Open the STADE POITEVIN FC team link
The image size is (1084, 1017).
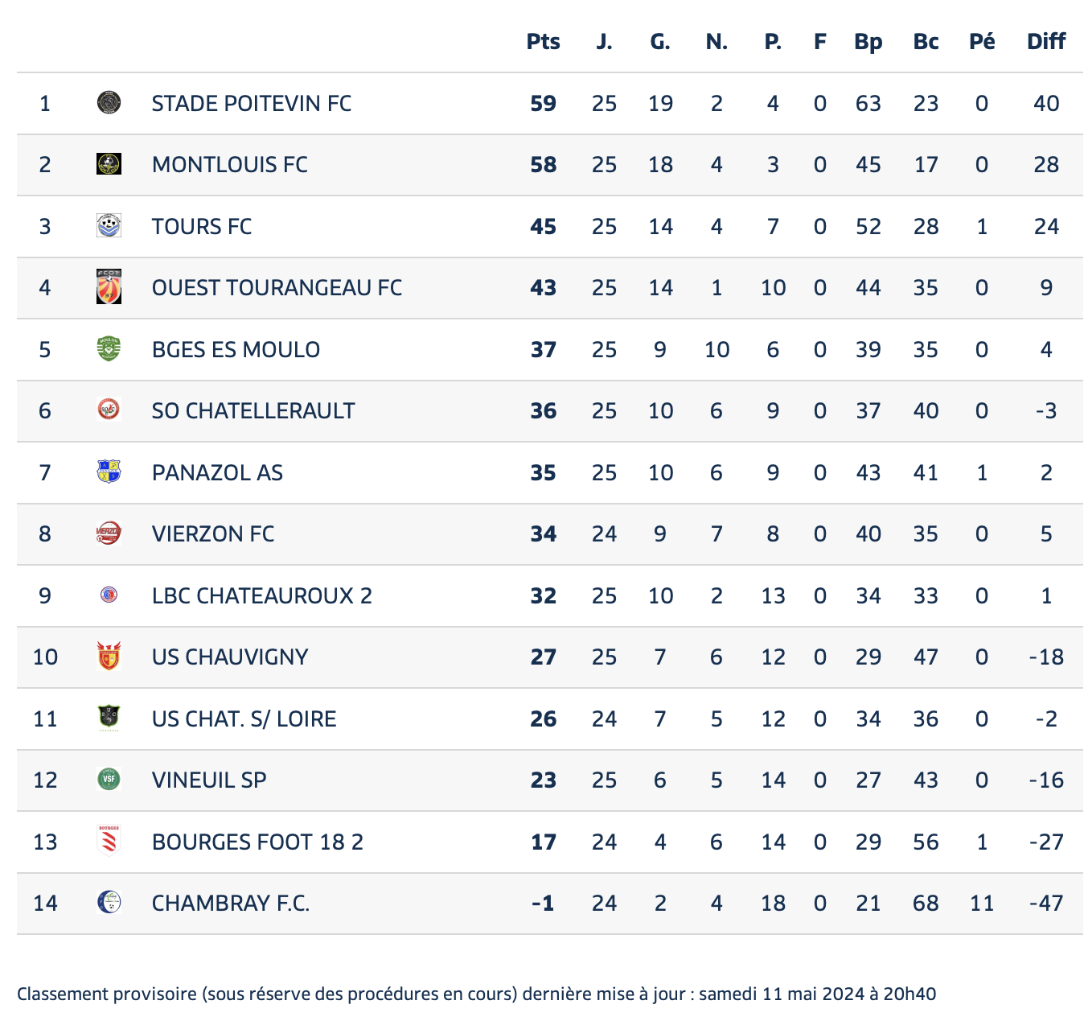(252, 103)
